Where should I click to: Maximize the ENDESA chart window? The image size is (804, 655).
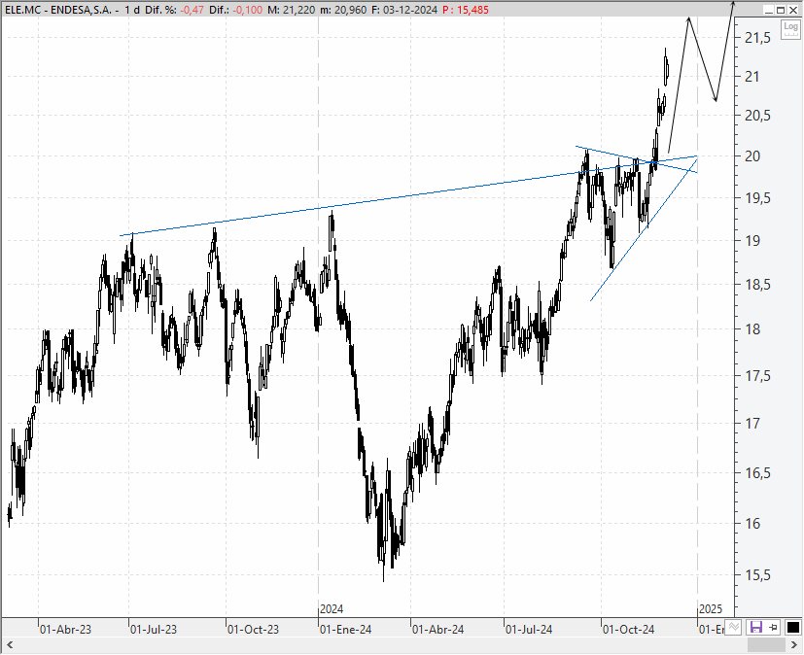(x=781, y=10)
